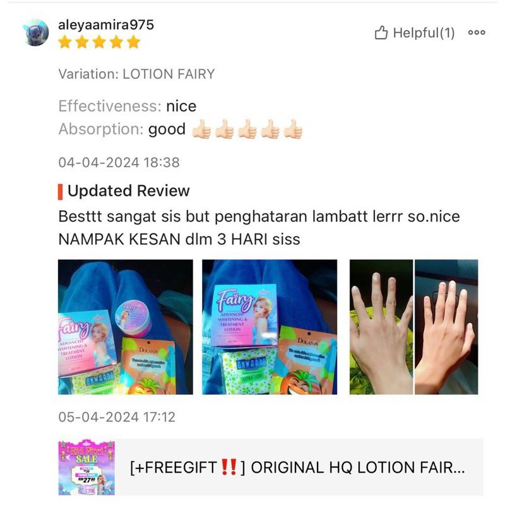
Task: Click the first thumbs-up emoji after good
Action: pyautogui.click(x=201, y=129)
